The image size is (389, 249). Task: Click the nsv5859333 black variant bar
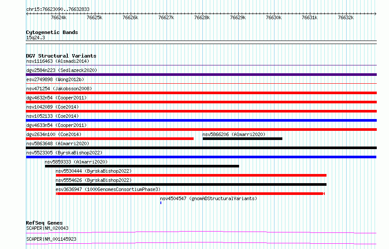[x=142, y=166]
